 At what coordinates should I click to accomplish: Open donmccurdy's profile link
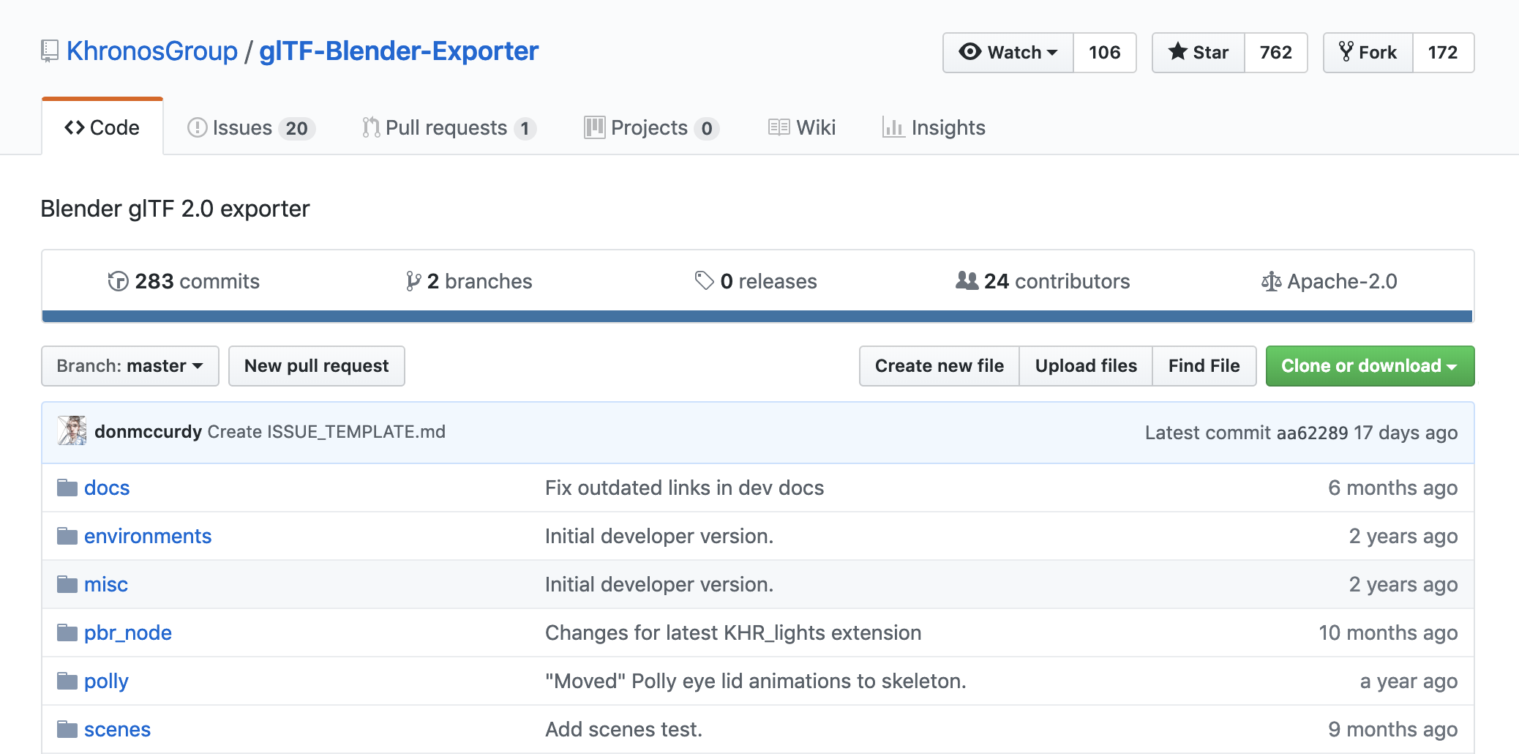coord(148,432)
